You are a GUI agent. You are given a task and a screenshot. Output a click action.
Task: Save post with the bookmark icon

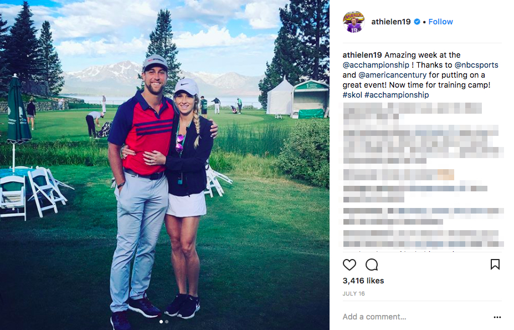pyautogui.click(x=495, y=265)
